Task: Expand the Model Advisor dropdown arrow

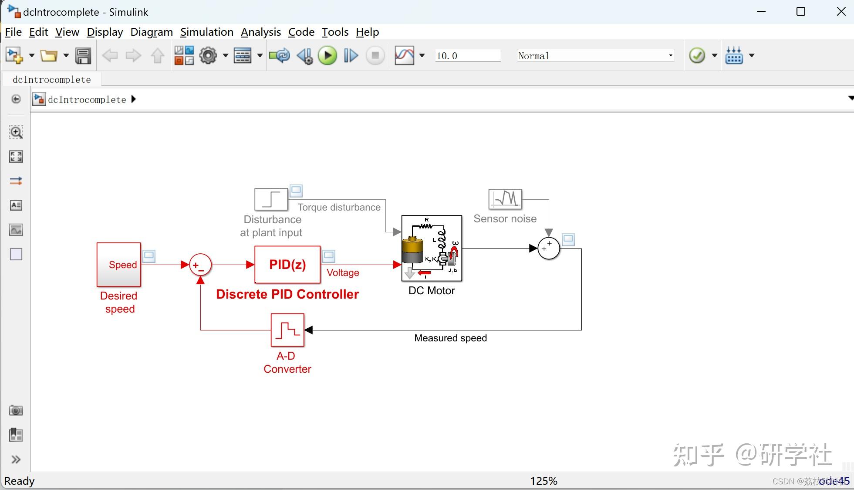Action: [714, 56]
